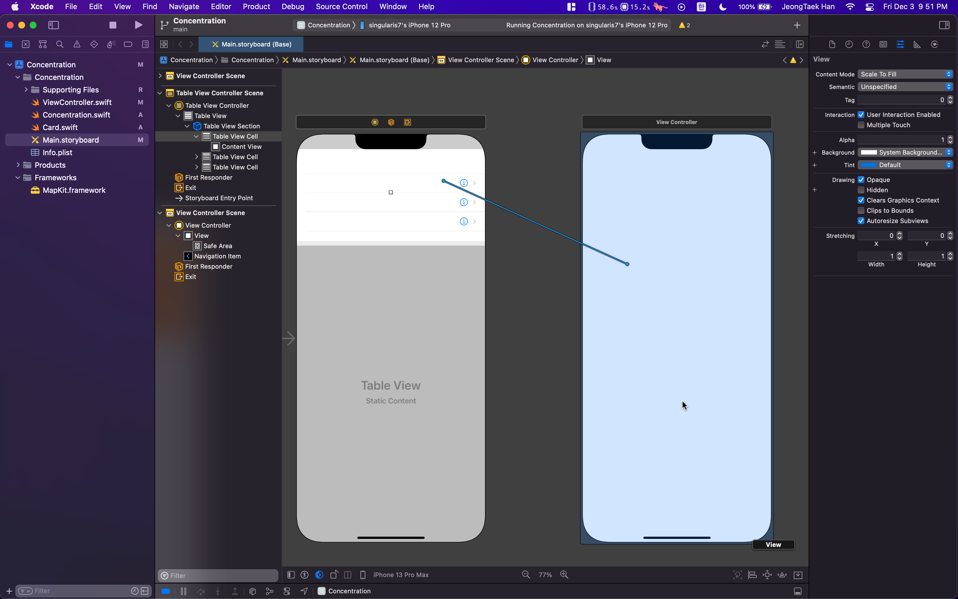Open the Content Mode dropdown
Image resolution: width=958 pixels, height=599 pixels.
905,74
